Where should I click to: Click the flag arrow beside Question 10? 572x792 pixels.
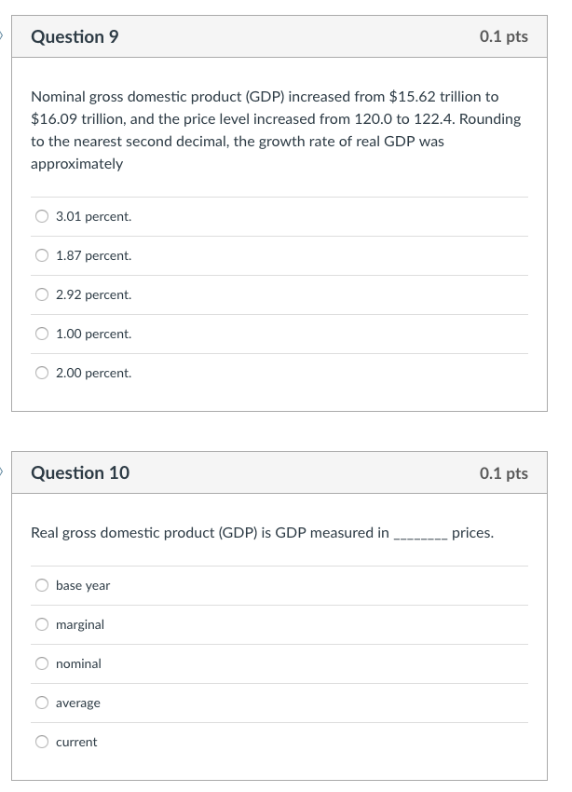coord(2,472)
